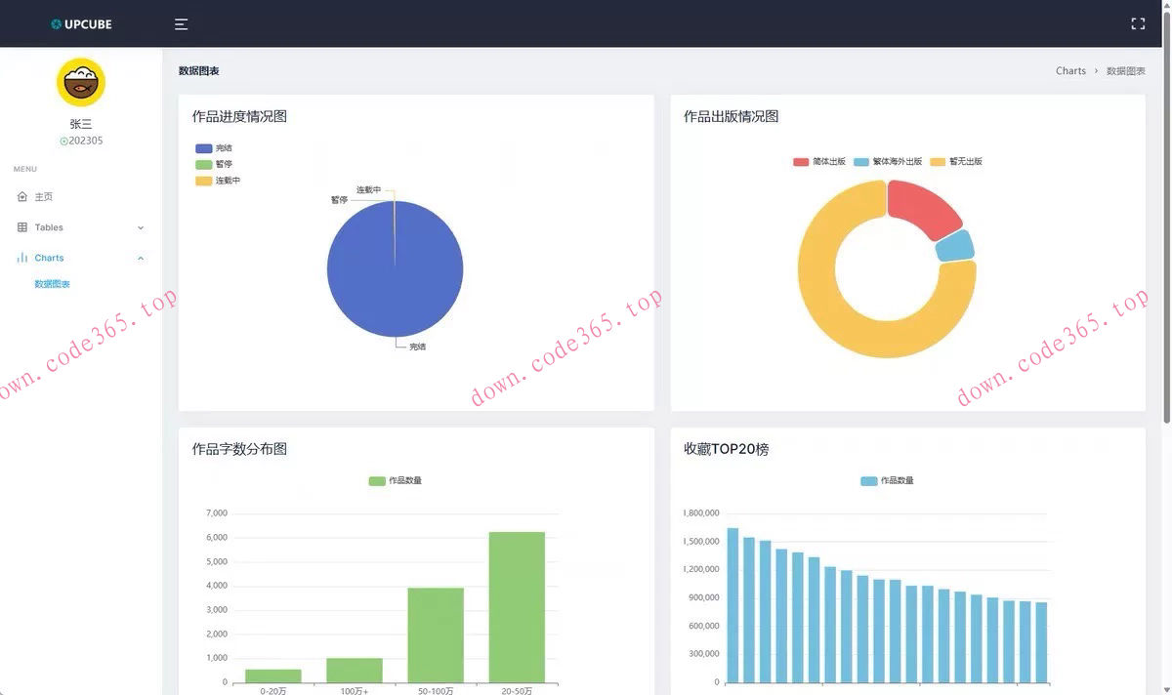Click the 20-50万 green bar
The image size is (1172, 695).
coord(517,607)
